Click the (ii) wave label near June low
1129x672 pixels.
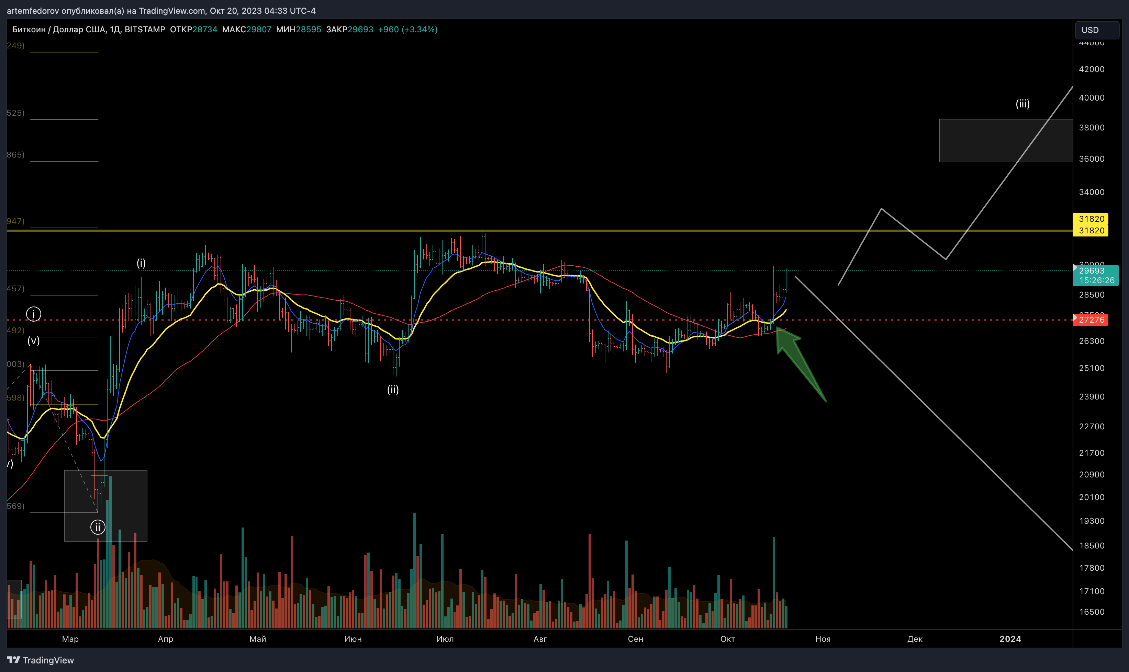[393, 390]
